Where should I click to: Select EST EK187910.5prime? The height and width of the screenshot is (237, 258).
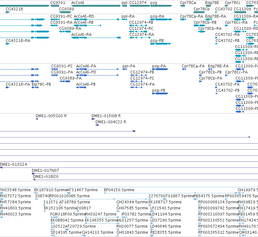pos(51,190)
